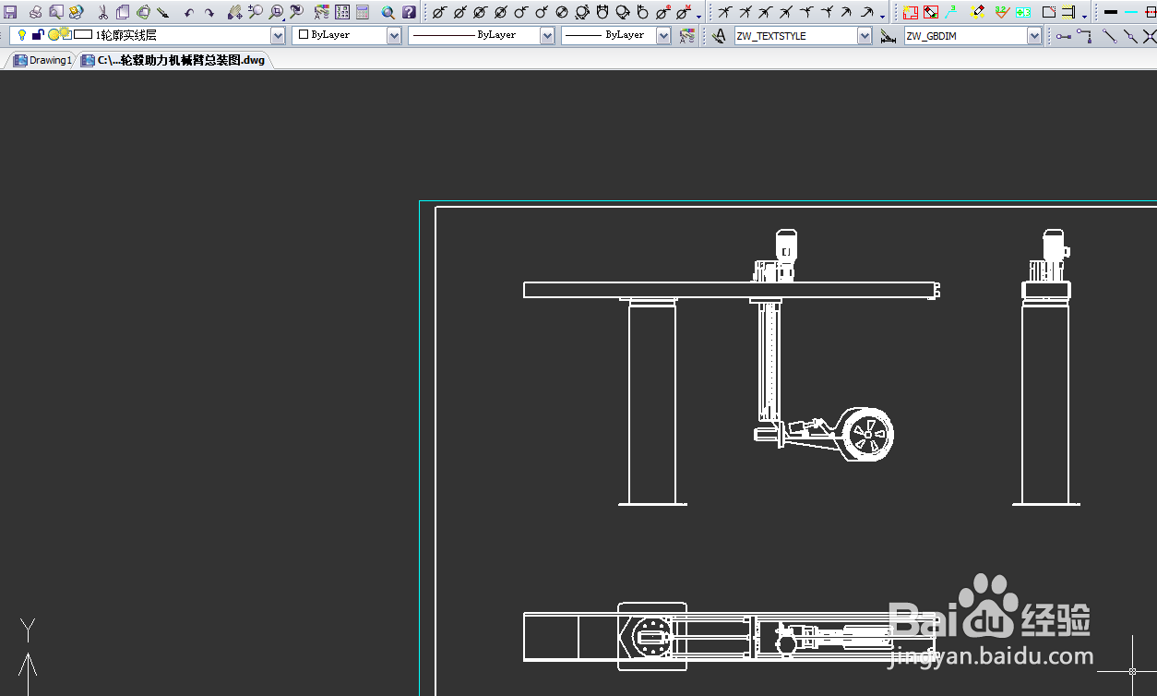Click the Print icon
Image resolution: width=1157 pixels, height=696 pixels.
[x=35, y=12]
